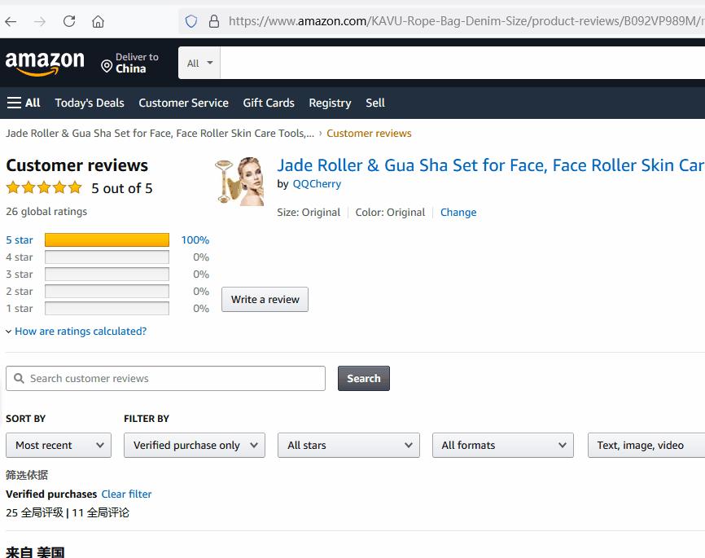Select Customer Service in navigation bar
705x558 pixels.
pyautogui.click(x=183, y=103)
